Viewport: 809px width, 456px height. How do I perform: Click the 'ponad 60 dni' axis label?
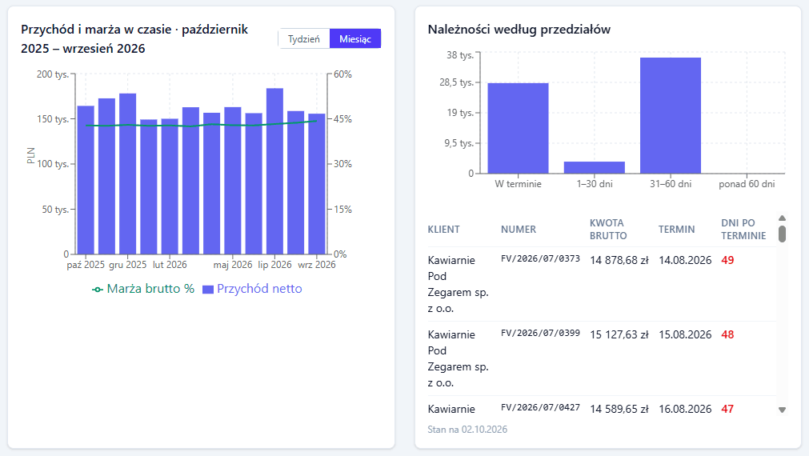747,184
